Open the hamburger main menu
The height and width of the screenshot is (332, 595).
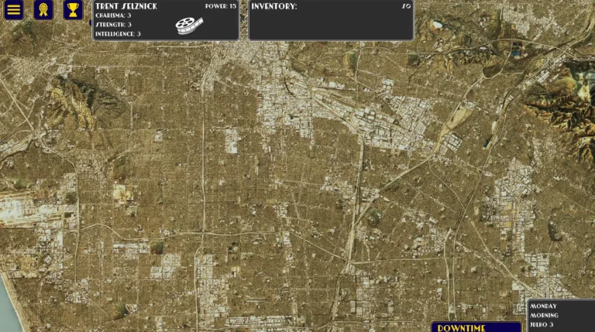(x=13, y=10)
